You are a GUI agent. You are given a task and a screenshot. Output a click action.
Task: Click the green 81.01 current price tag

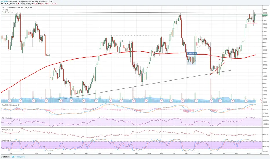(265, 15)
